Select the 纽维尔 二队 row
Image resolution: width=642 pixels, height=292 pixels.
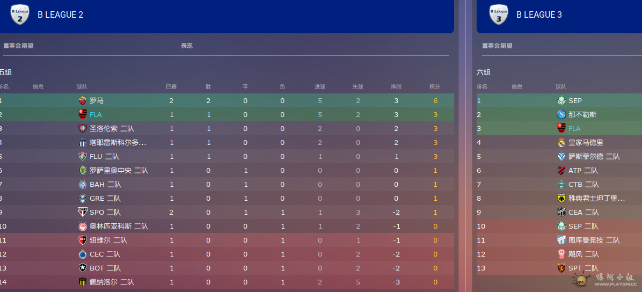tap(227, 240)
